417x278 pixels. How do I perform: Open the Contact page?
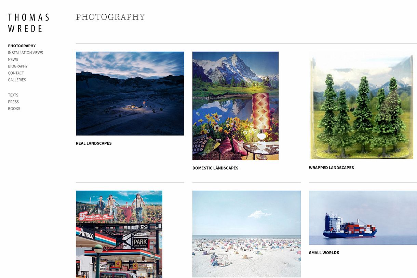coord(16,73)
